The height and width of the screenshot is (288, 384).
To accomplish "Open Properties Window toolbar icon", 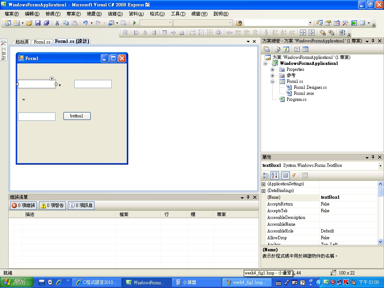I will (x=328, y=23).
